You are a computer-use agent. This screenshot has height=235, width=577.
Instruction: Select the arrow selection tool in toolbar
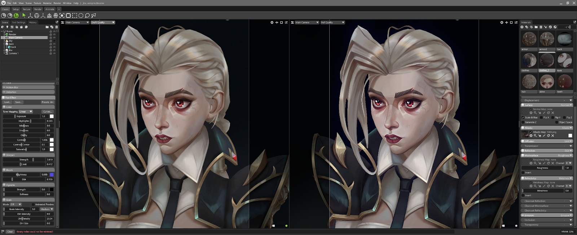click(24, 15)
